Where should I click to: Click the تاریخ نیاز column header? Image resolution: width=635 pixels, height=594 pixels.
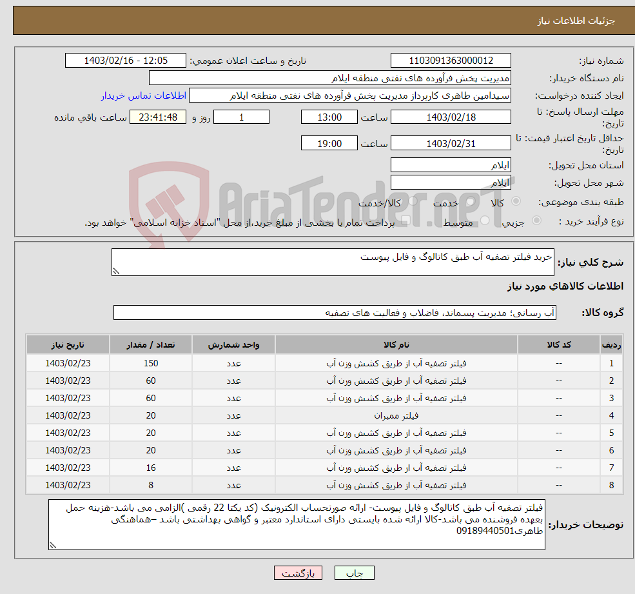click(68, 344)
